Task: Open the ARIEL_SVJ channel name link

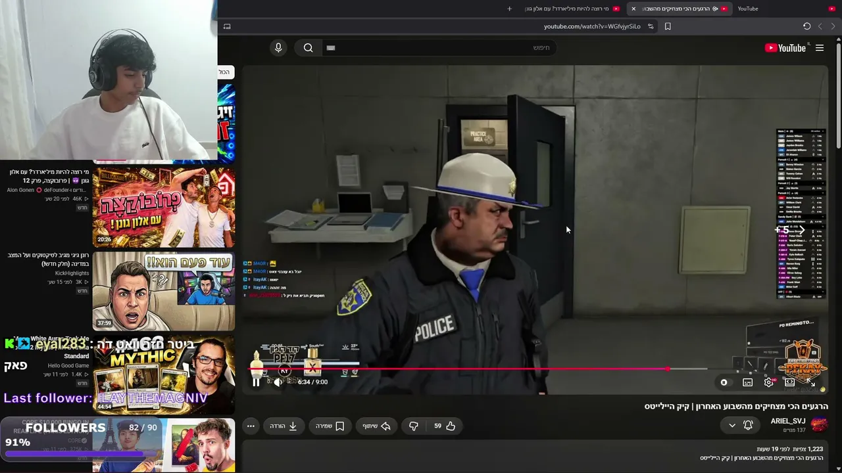Action: (x=788, y=421)
